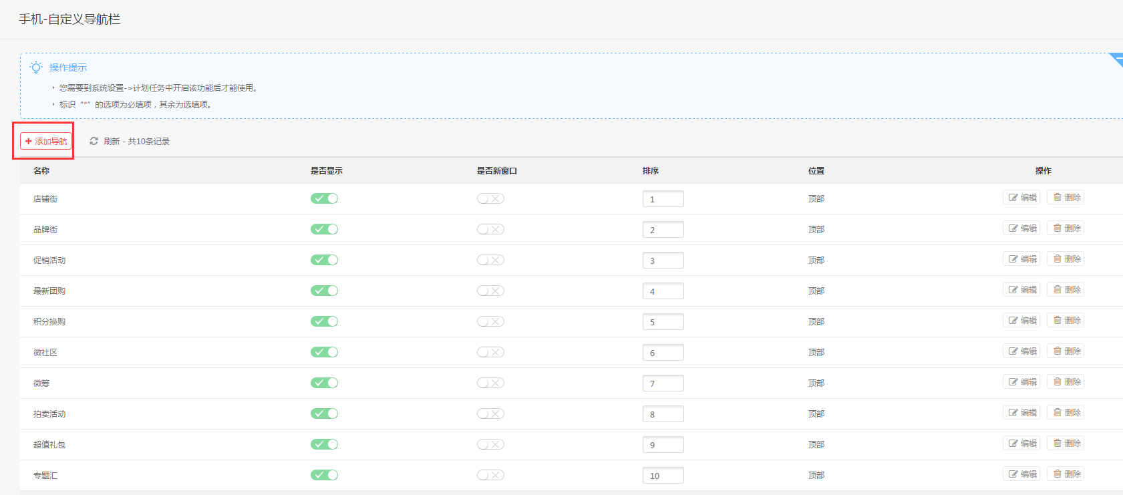Click the 添加导航 add navigation button
Viewport: 1123px width, 495px height.
46,142
